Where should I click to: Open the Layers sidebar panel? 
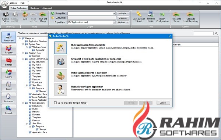[x=9, y=73]
